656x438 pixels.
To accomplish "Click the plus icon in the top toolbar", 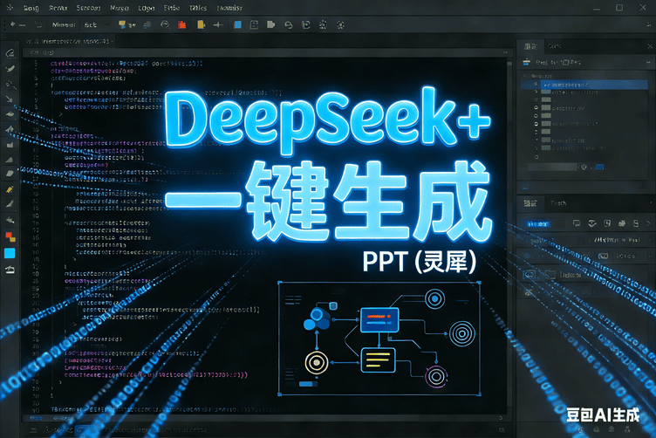I will [218, 25].
